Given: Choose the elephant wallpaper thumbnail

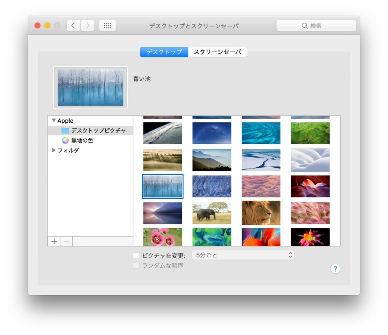Looking at the screenshot, I should tap(212, 213).
